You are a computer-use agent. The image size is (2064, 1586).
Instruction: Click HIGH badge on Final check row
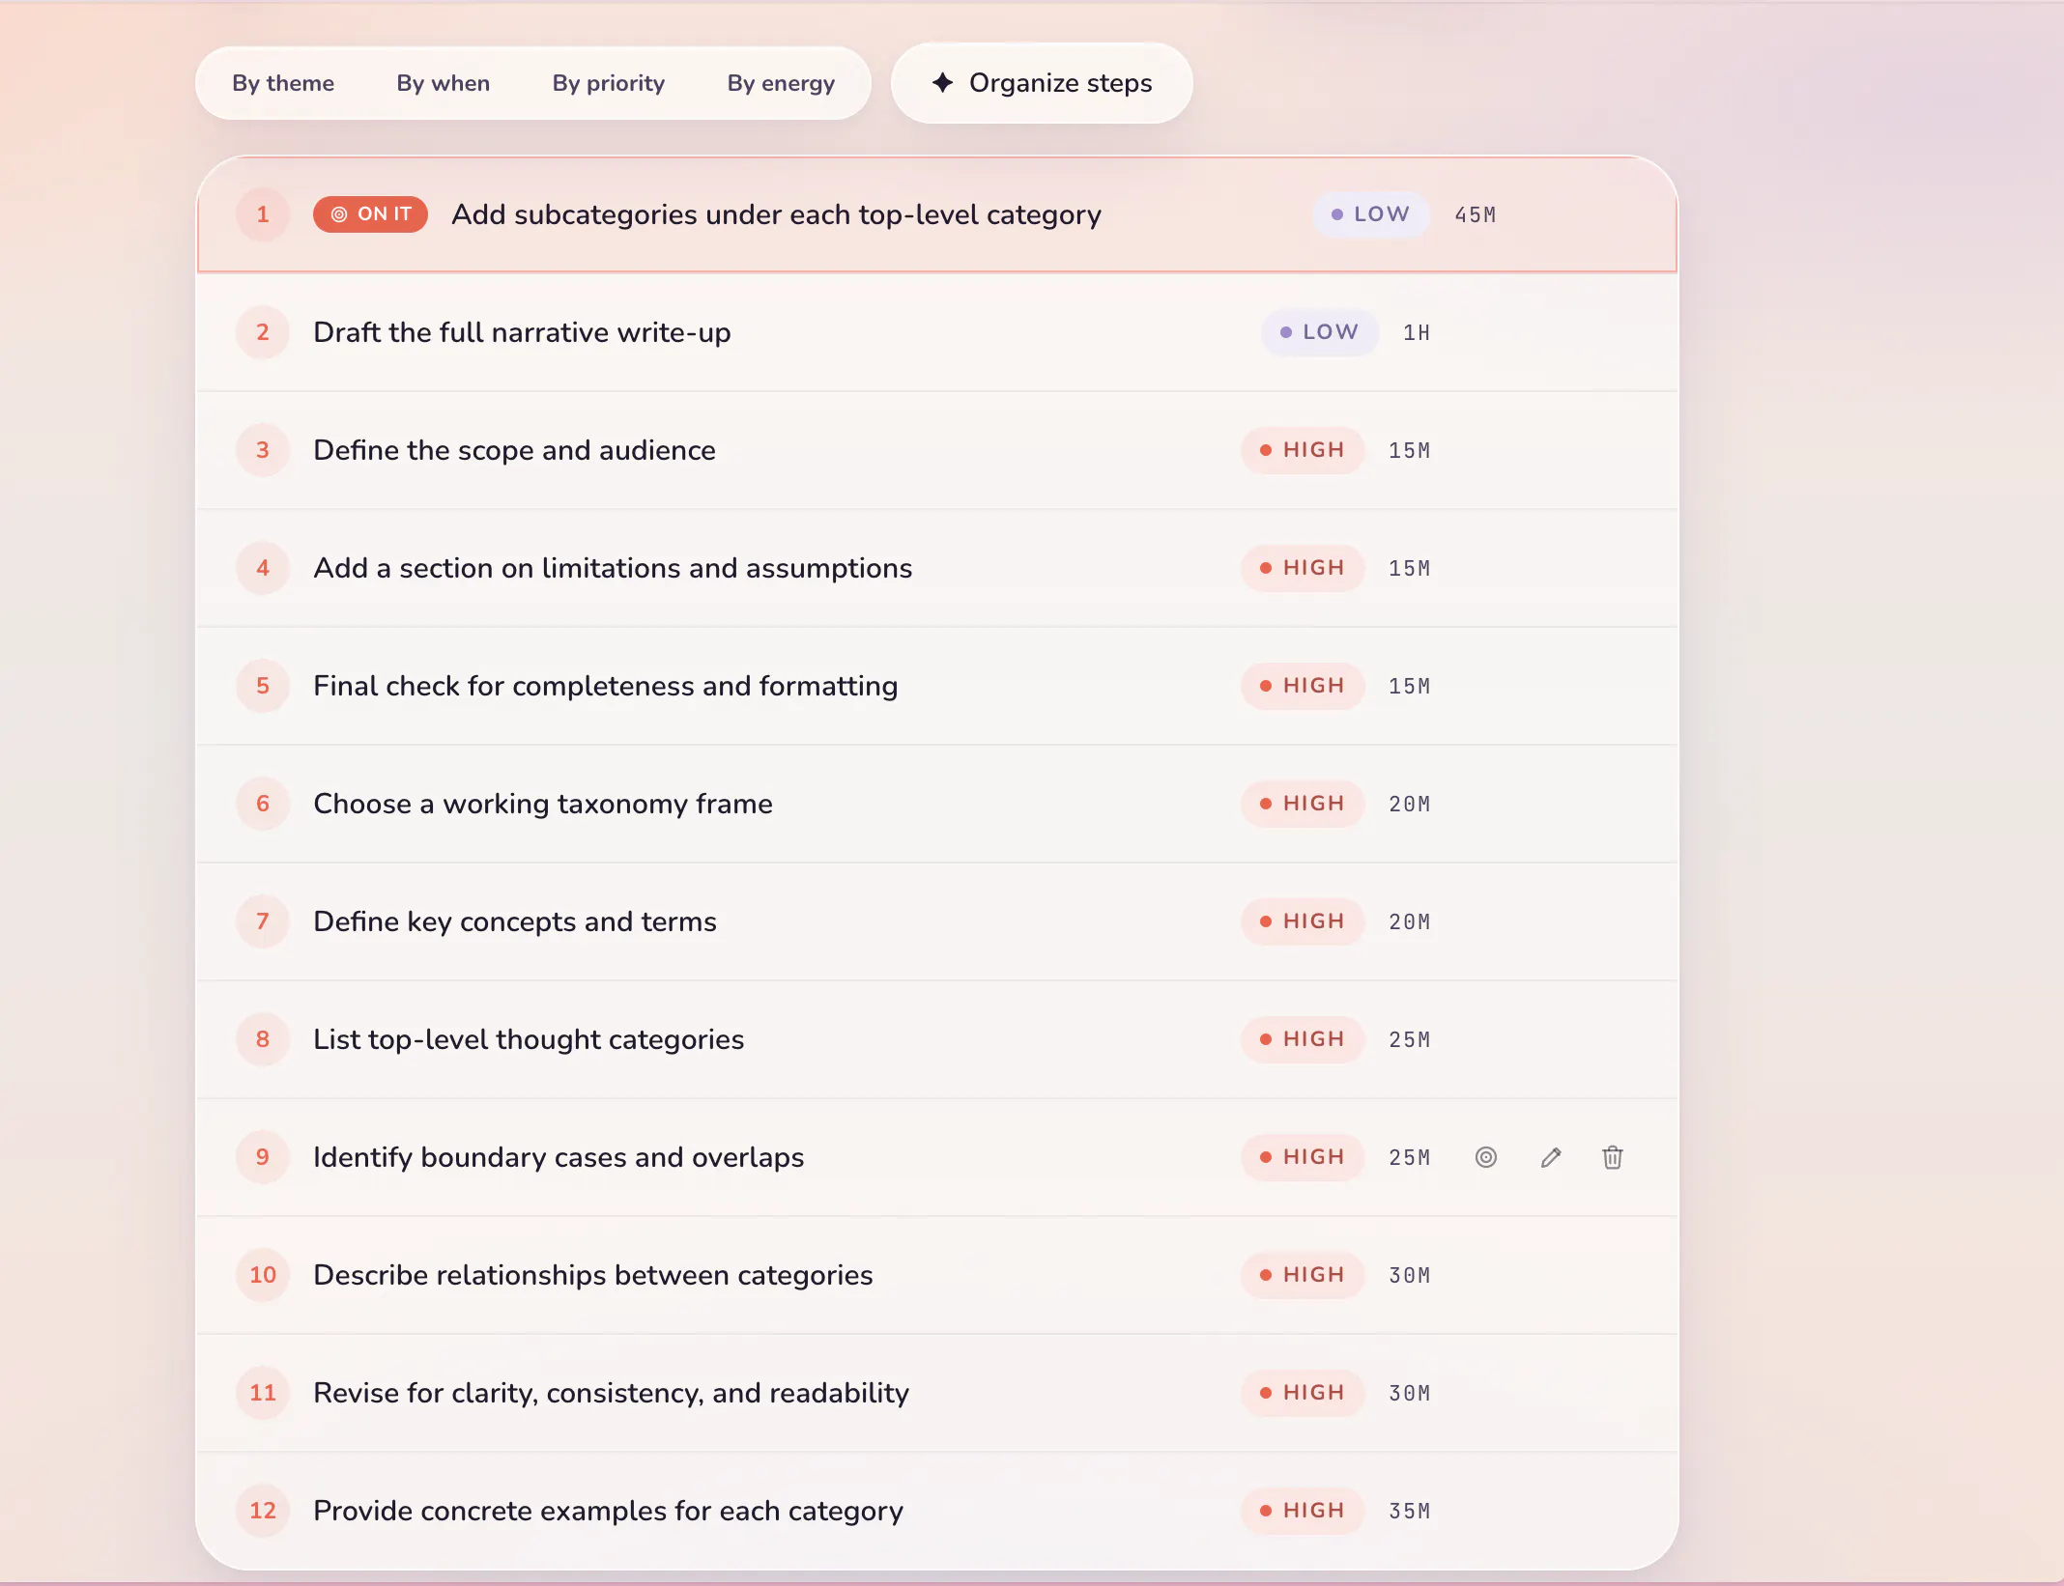tap(1303, 686)
